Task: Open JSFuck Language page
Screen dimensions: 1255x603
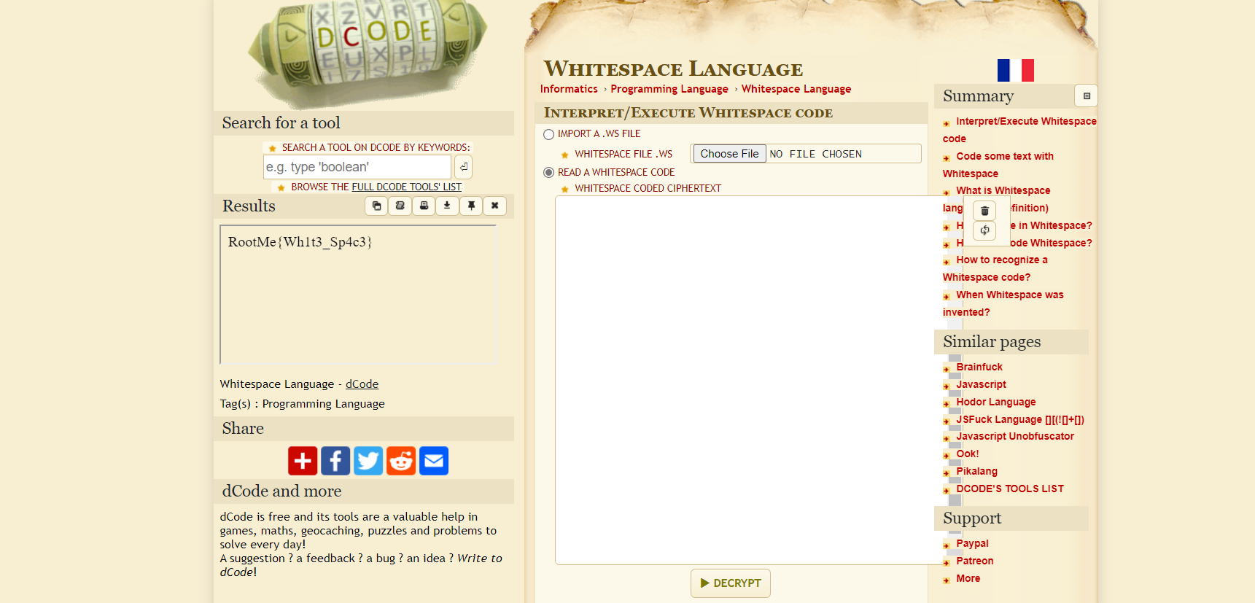Action: (x=1020, y=420)
